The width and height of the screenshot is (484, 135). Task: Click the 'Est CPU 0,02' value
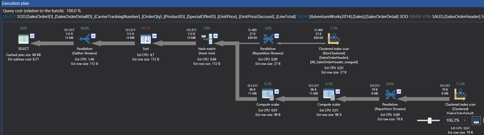(334, 68)
